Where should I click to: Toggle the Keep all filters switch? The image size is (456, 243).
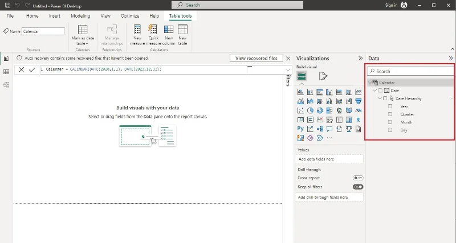tap(358, 187)
